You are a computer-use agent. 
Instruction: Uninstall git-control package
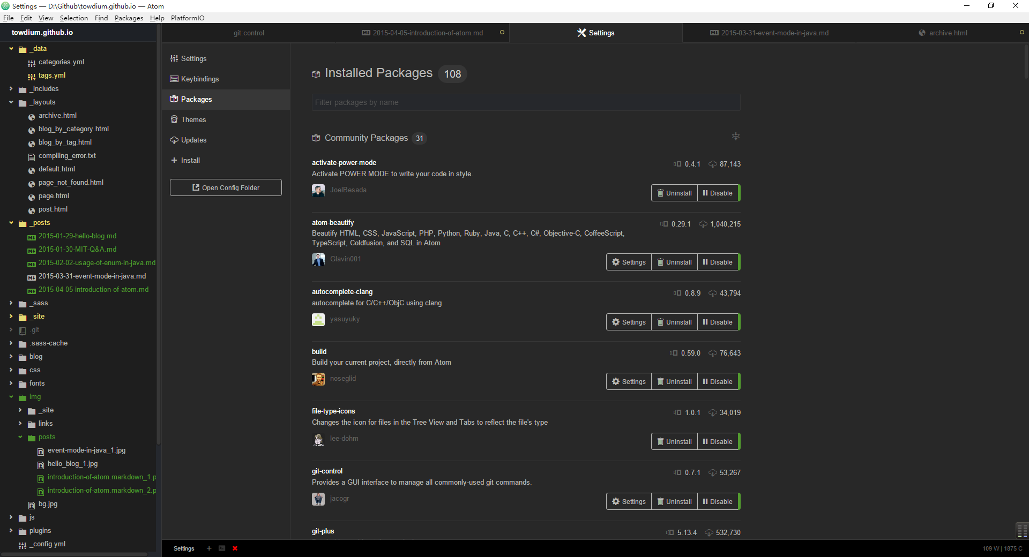pos(674,502)
